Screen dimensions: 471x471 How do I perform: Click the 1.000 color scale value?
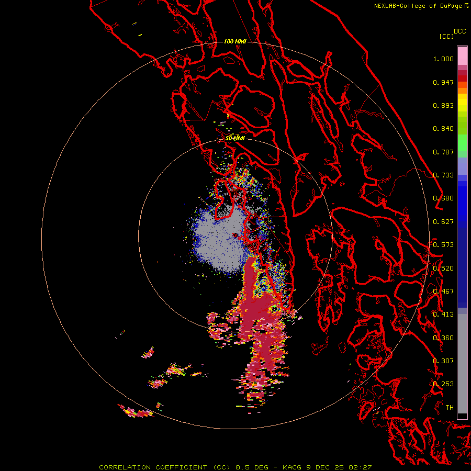(443, 59)
